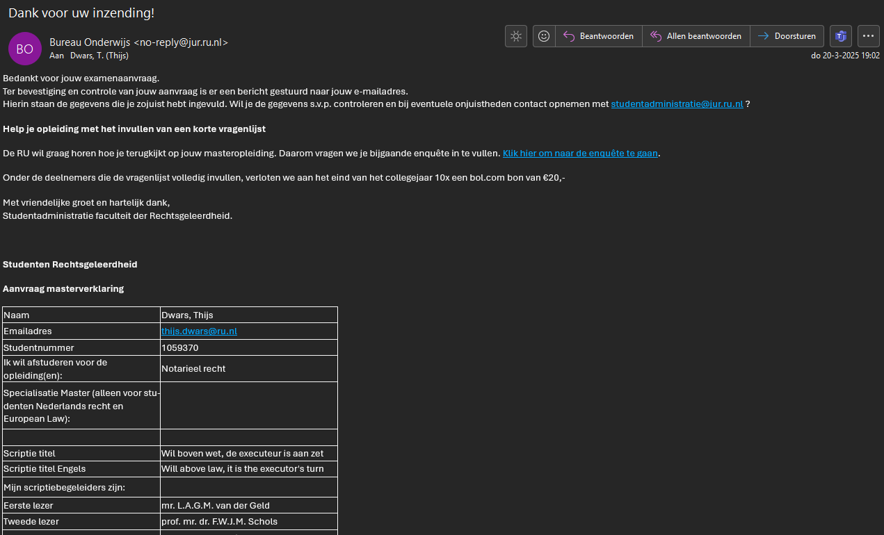884x535 pixels.
Task: Share the message via the Teams icon
Action: [x=841, y=36]
